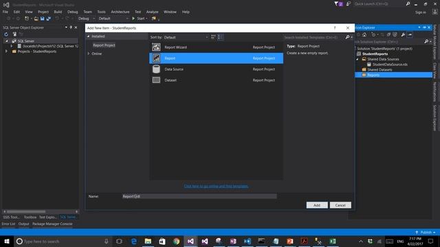The image size is (440, 247).
Task: Click the Quick Launch search box
Action: (379, 4)
